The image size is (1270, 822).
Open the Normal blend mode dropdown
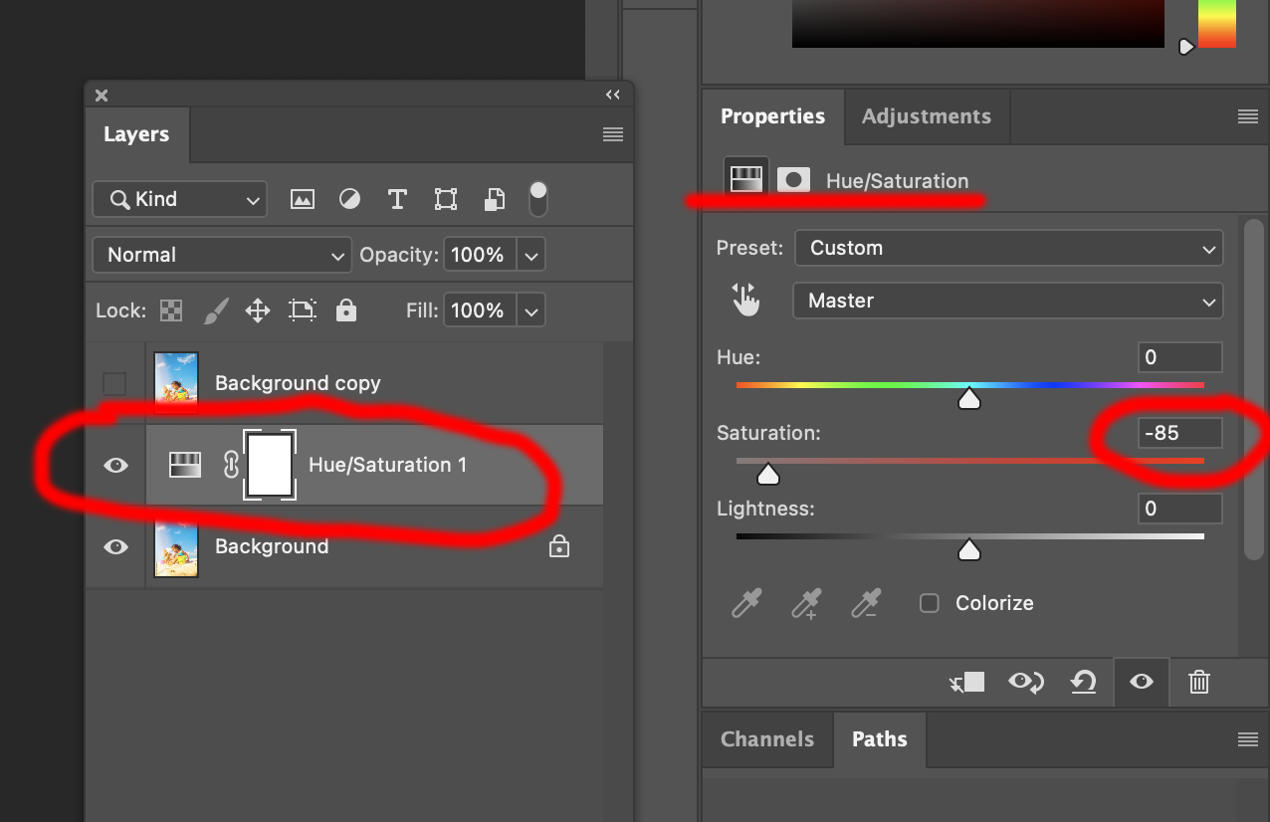221,255
